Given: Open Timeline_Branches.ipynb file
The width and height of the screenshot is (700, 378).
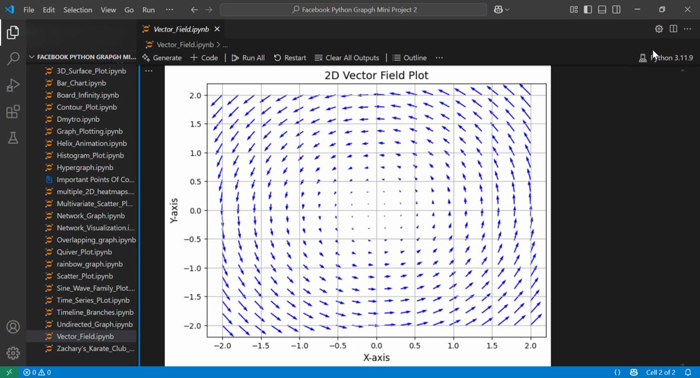Looking at the screenshot, I should [95, 312].
